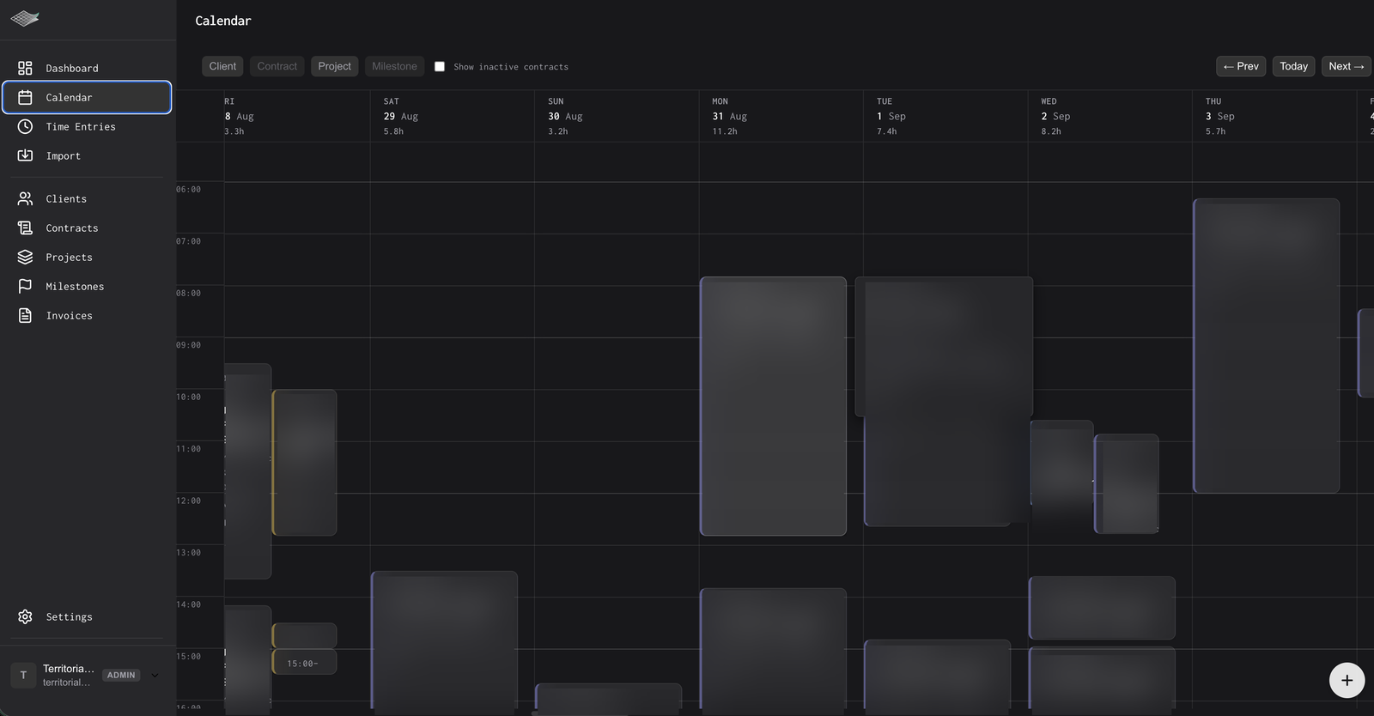Open the Invoices document icon
Screen dimensions: 1374x716
25,315
